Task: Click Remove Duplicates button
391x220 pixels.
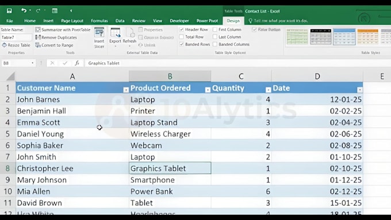Action: tap(56, 37)
